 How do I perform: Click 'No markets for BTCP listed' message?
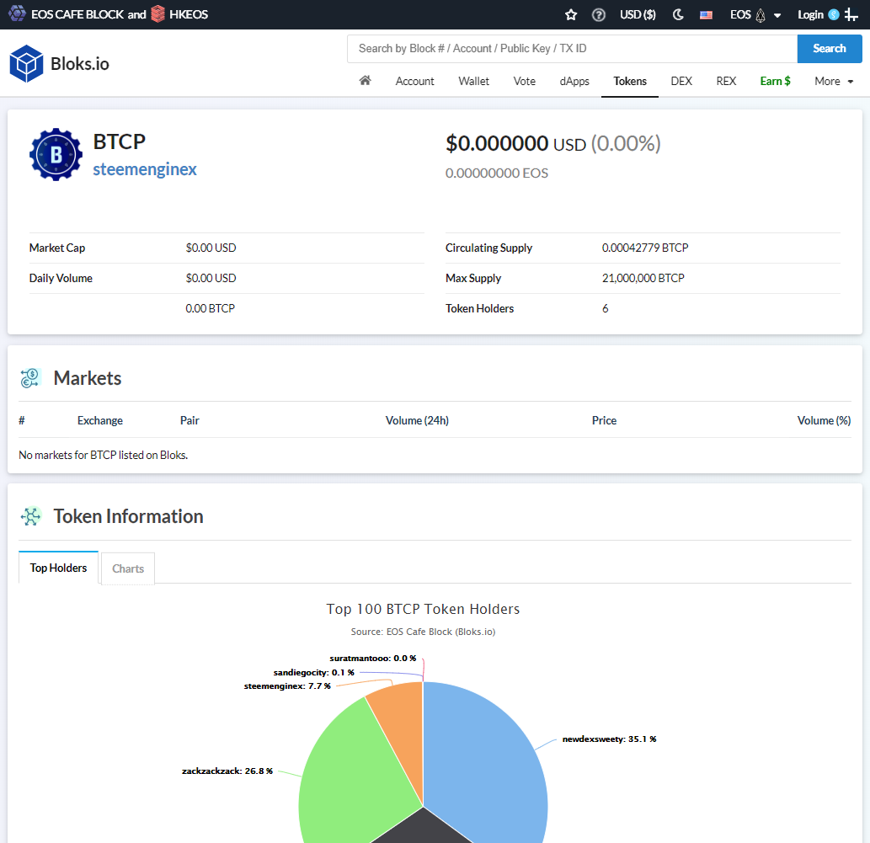(104, 455)
